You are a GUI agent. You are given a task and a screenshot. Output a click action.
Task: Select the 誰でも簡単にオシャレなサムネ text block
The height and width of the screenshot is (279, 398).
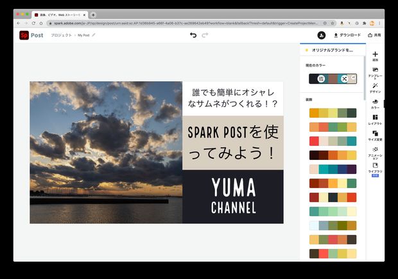233,98
